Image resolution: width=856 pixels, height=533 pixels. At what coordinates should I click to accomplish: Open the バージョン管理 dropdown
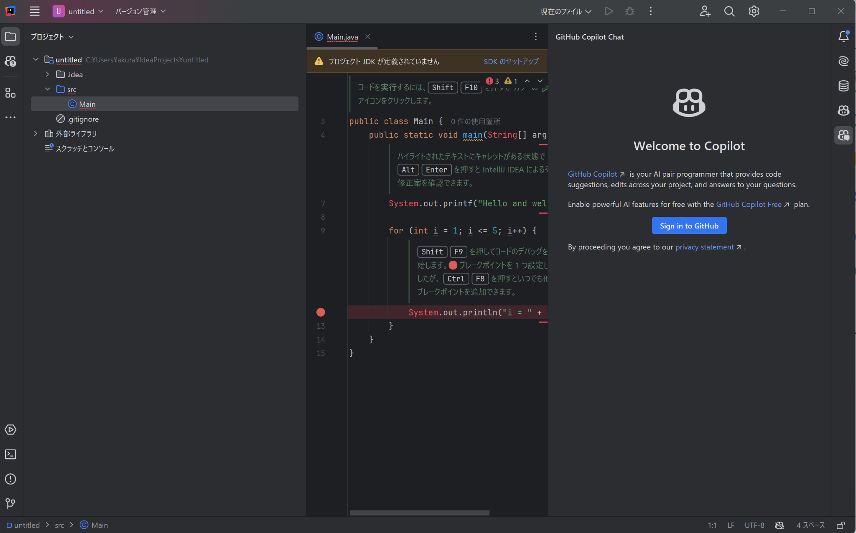pyautogui.click(x=140, y=11)
